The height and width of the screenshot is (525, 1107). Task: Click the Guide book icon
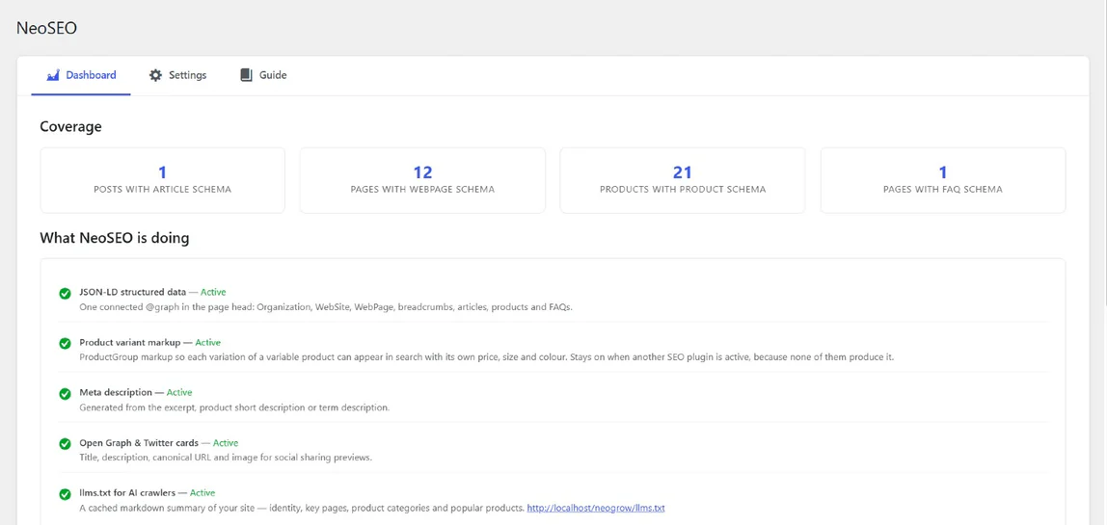[x=246, y=75]
